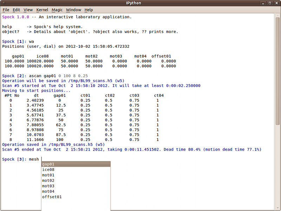Click the 'object?' help line
This screenshot has height=211, width=281.
[90, 32]
